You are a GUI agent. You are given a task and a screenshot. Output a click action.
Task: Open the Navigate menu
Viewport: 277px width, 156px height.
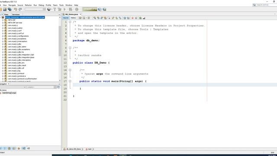tap(12, 5)
